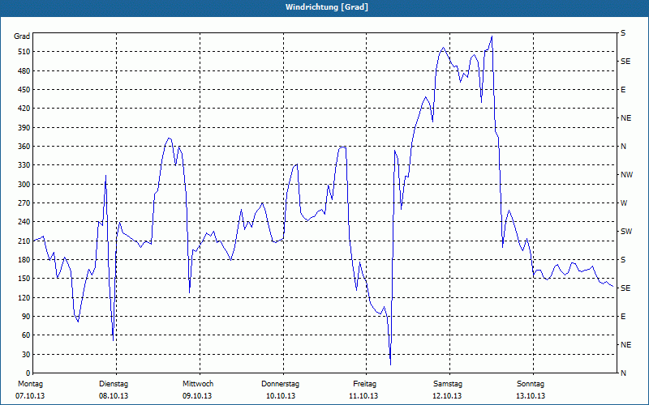Viewport: 649px width, 405px height.
Task: Select the y-axis tick 390
Action: click(x=24, y=127)
